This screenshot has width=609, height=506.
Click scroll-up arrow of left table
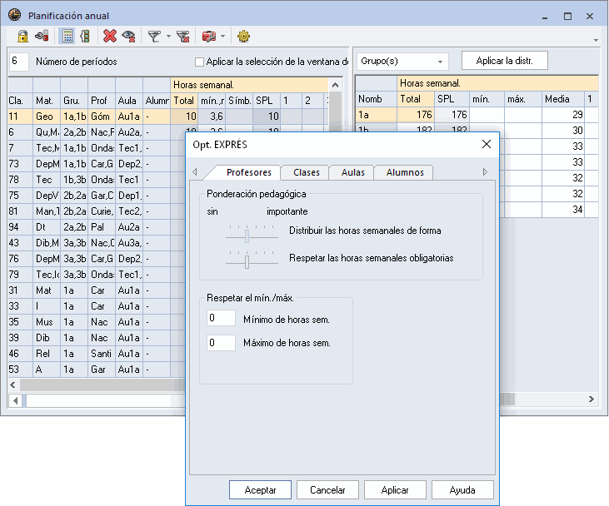click(335, 85)
